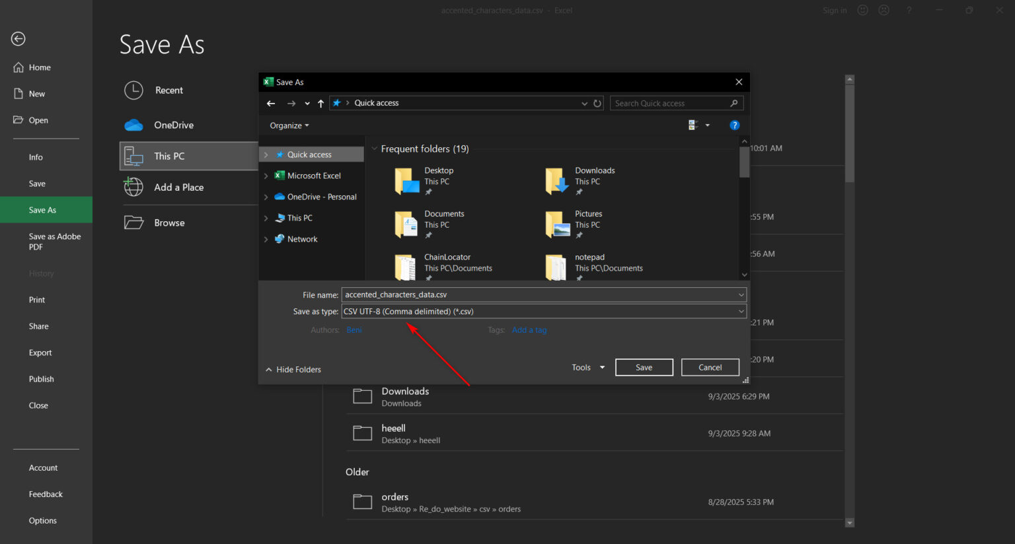Click the back arrow in dialog navigation
Viewport: 1015px width, 544px height.
tap(271, 104)
